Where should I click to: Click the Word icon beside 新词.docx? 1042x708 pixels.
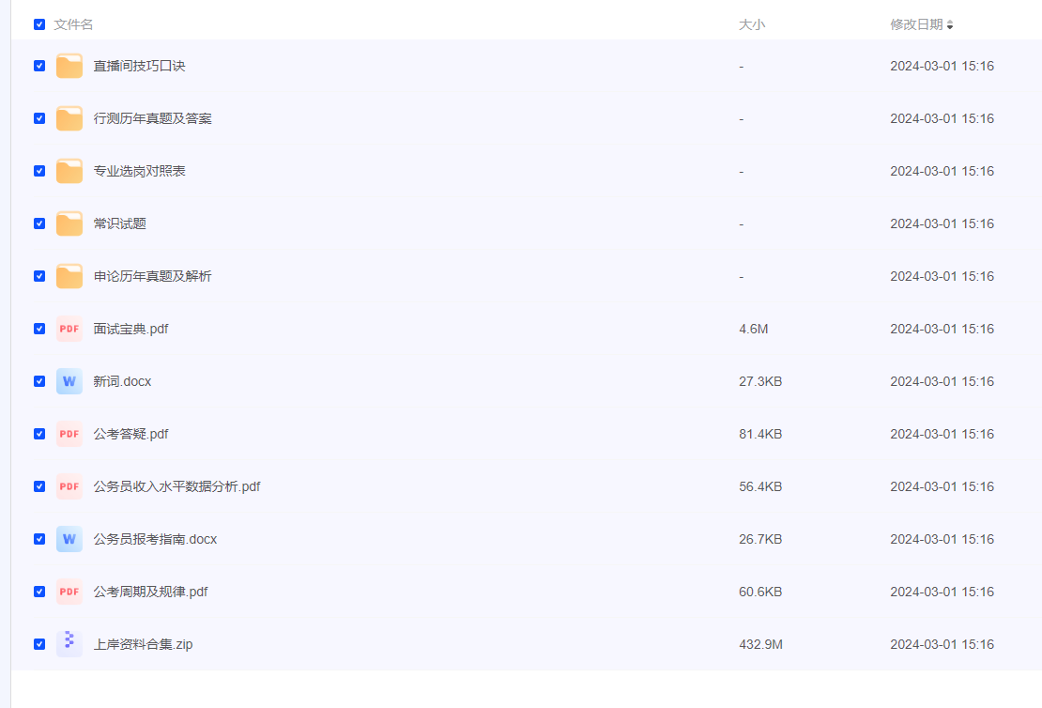point(69,381)
